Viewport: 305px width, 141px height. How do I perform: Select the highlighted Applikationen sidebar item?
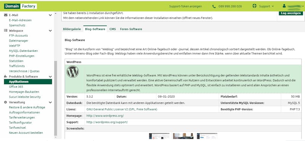click(28, 82)
